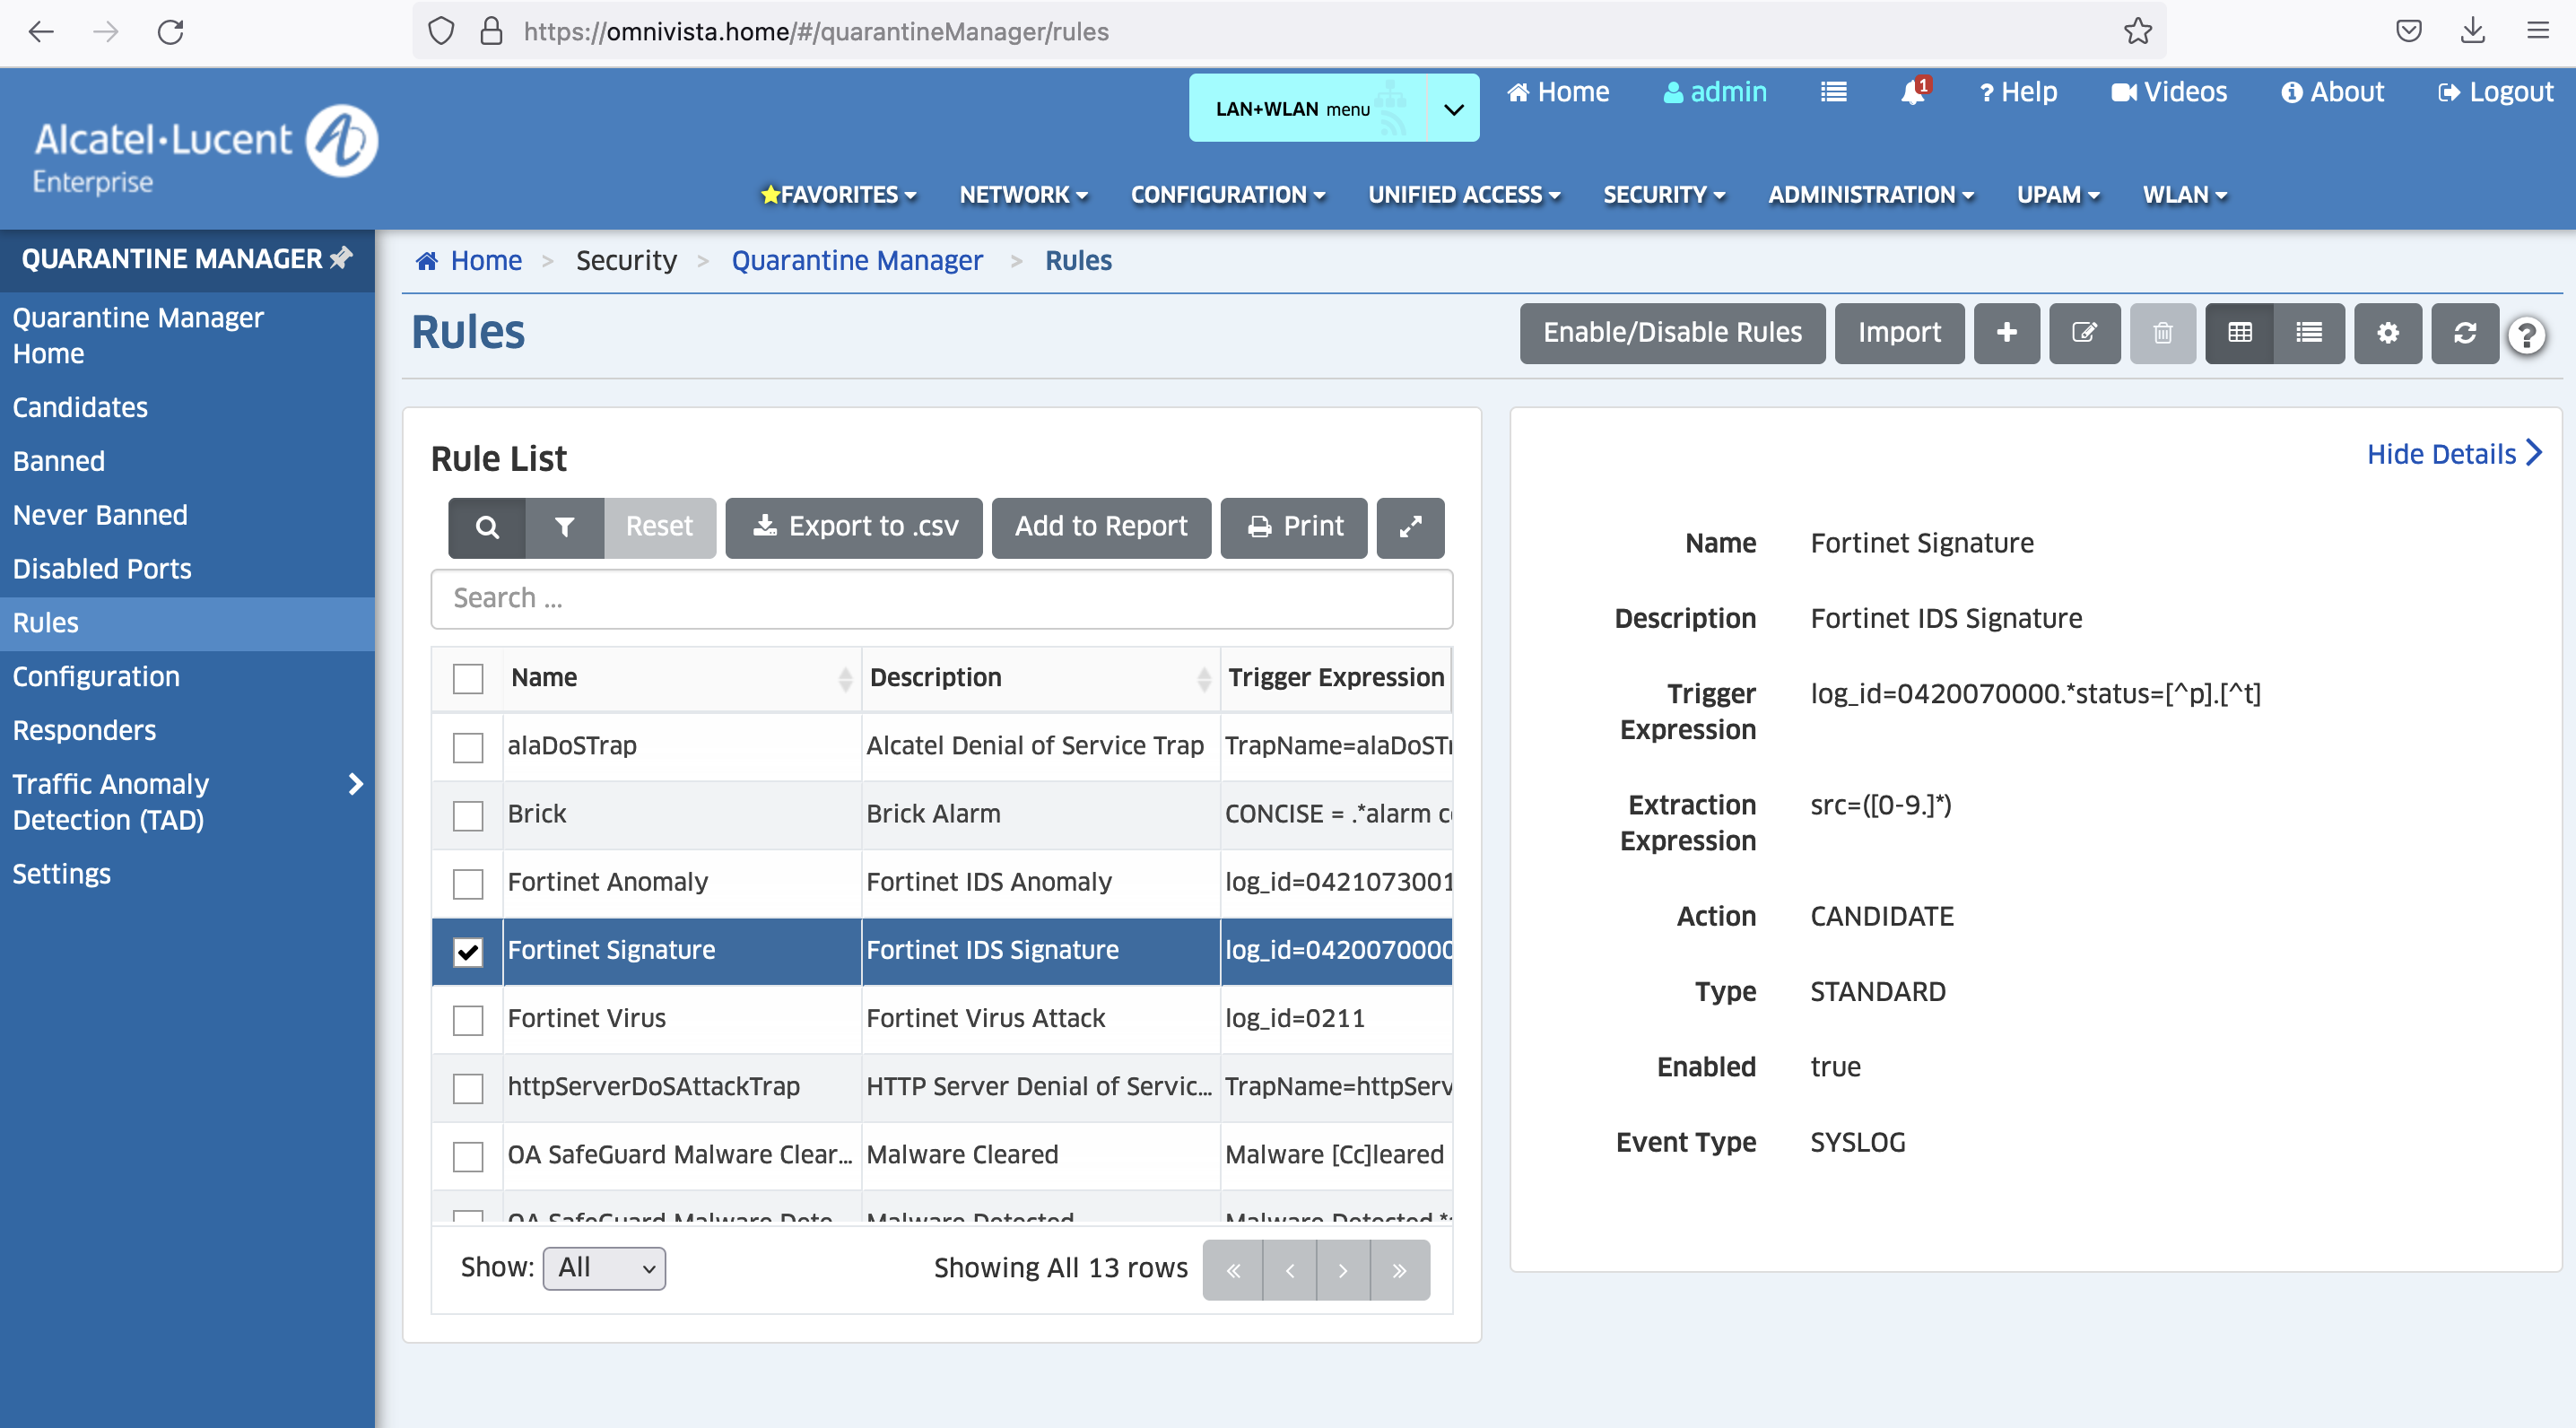Click the rule list Search field

pyautogui.click(x=940, y=598)
